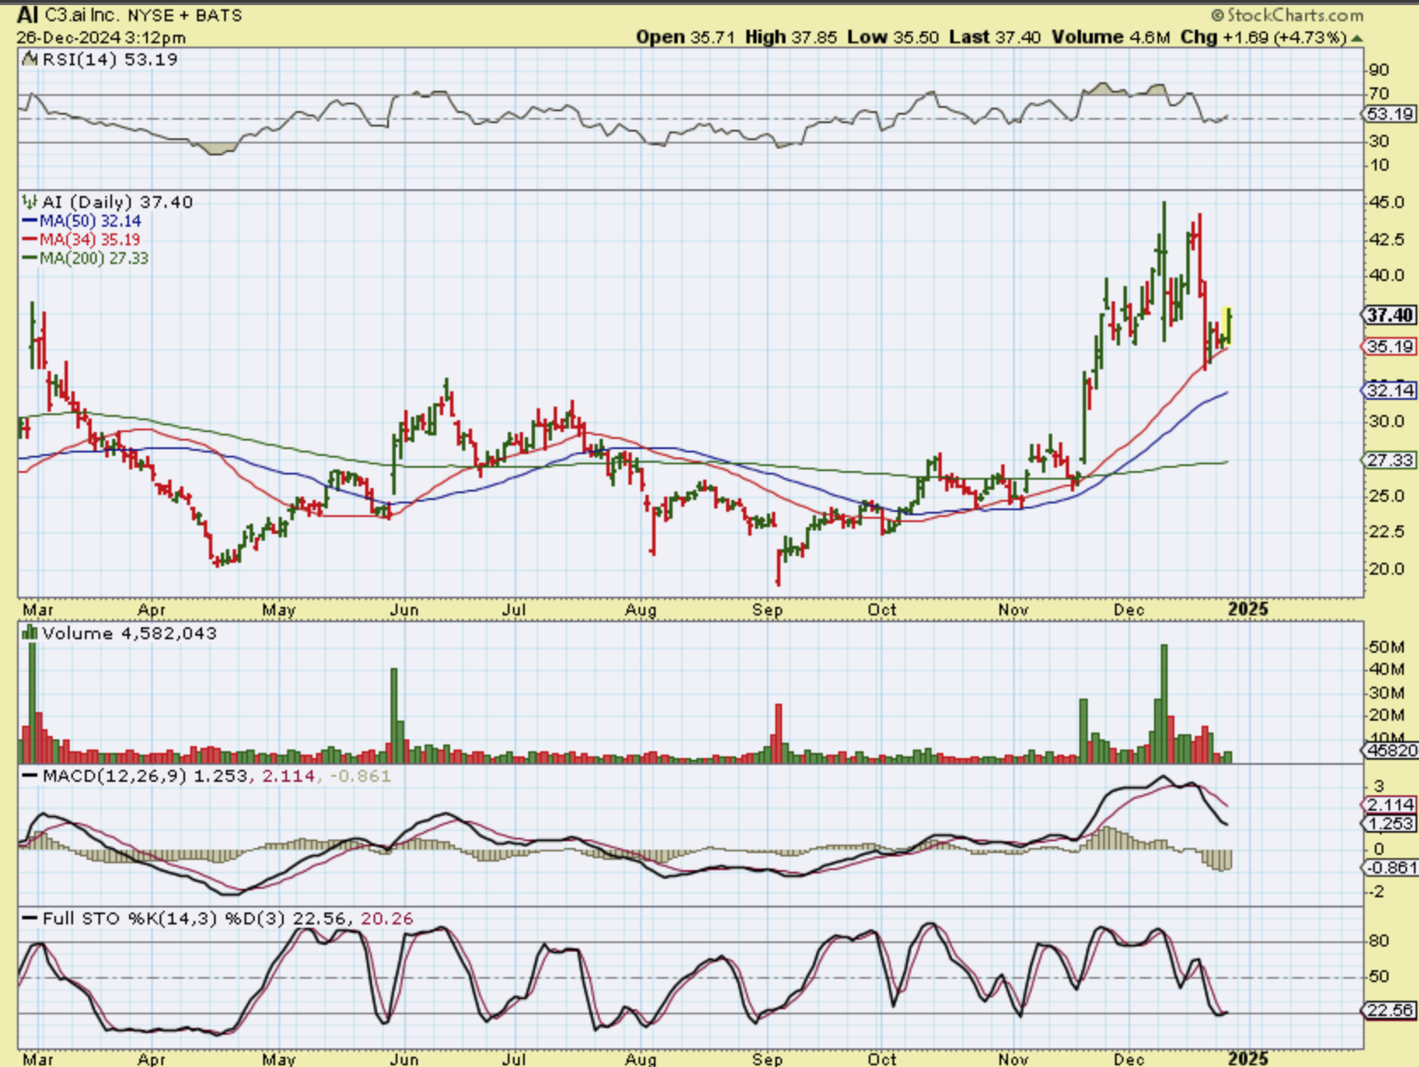Click the AI (Daily) price bar icon
Screen dimensions: 1419x1067
point(31,202)
